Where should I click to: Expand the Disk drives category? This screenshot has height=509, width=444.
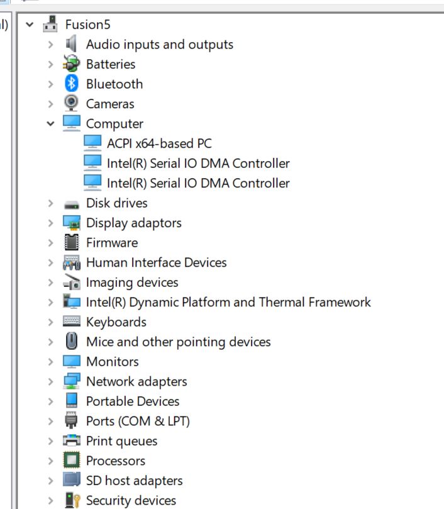click(50, 203)
